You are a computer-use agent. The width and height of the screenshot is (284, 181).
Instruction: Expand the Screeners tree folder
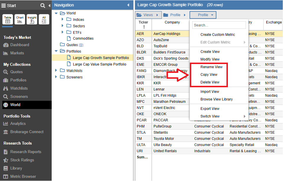point(56,77)
